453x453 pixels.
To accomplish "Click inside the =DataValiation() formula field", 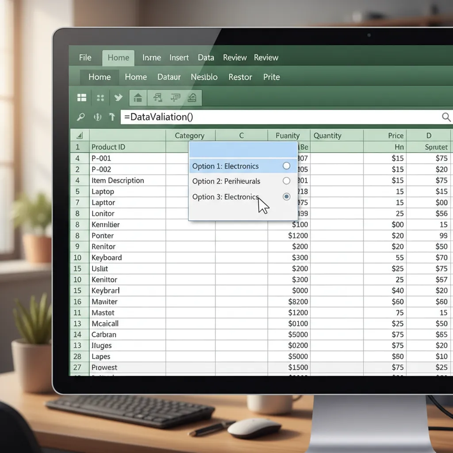I will tap(279, 117).
